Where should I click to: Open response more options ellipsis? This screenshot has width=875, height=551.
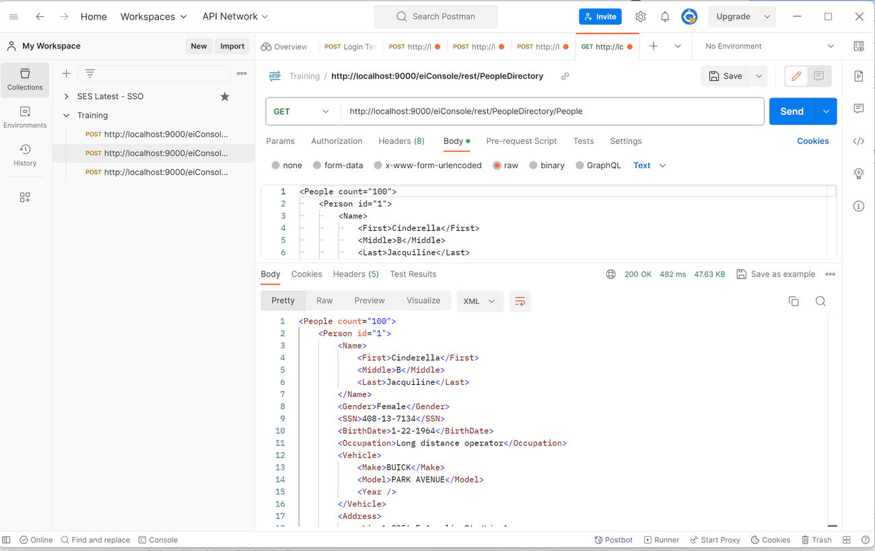point(830,274)
